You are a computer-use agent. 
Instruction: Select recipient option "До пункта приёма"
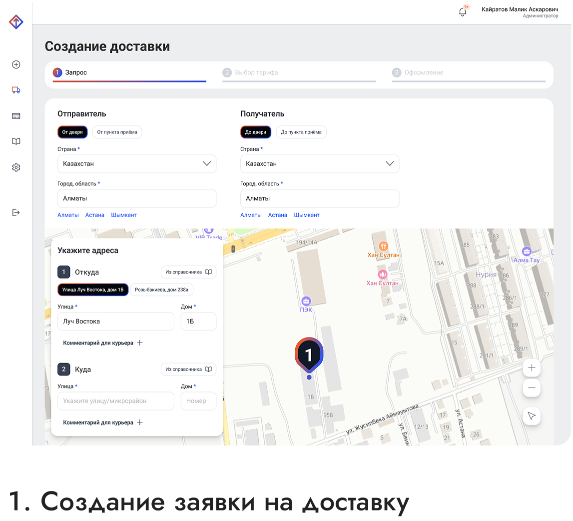(301, 132)
